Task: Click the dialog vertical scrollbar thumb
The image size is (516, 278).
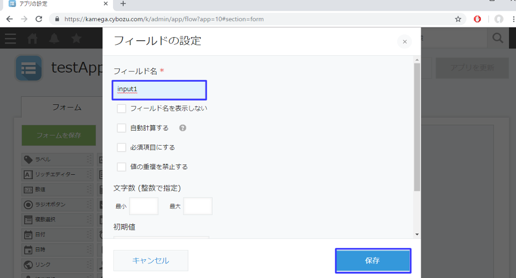Action: pyautogui.click(x=417, y=127)
